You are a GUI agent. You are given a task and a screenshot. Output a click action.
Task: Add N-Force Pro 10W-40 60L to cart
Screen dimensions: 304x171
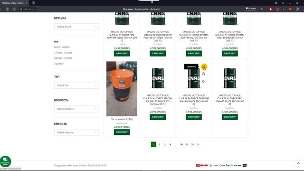coord(230,117)
